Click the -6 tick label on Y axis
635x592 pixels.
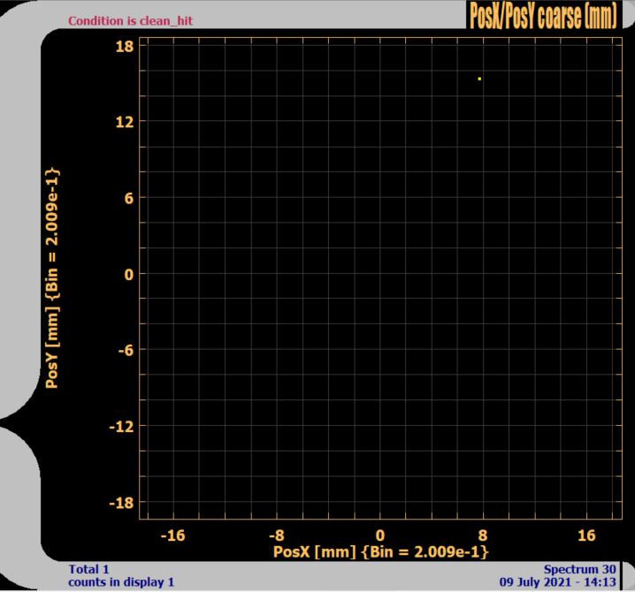coord(125,351)
